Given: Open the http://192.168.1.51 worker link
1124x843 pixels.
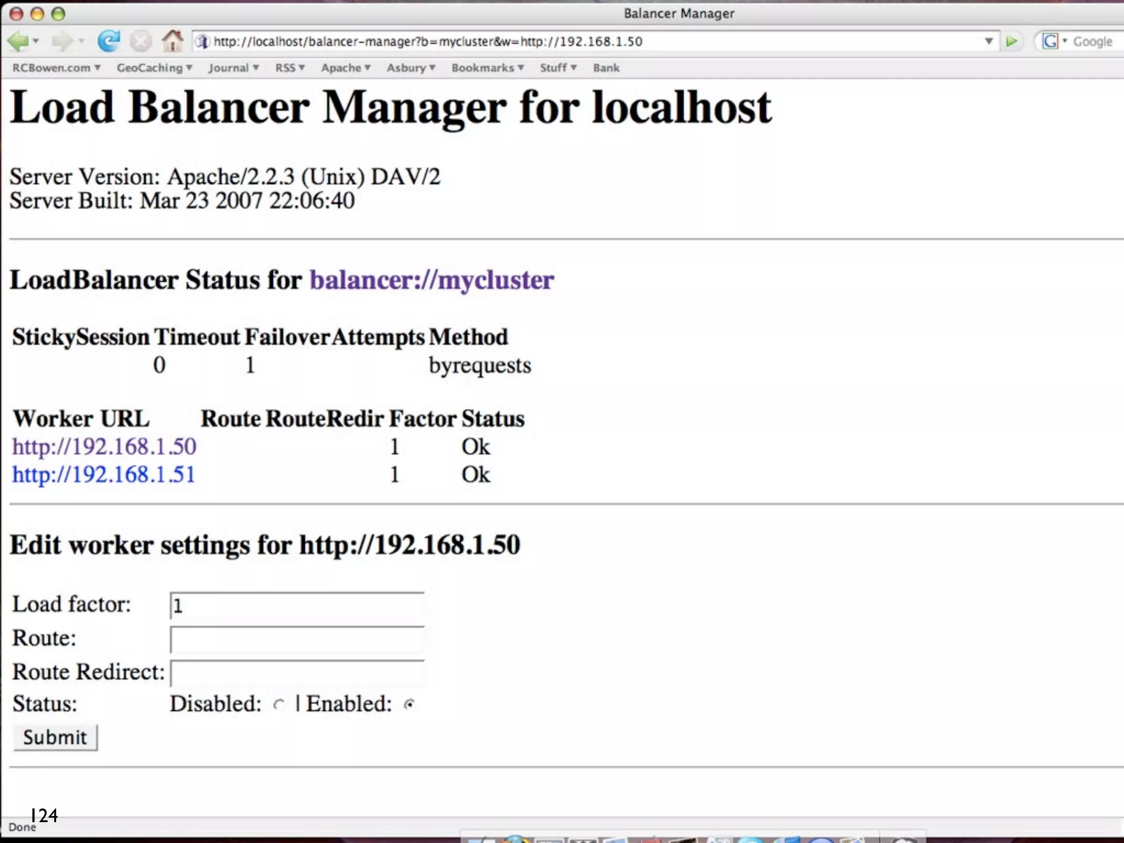Looking at the screenshot, I should click(104, 474).
